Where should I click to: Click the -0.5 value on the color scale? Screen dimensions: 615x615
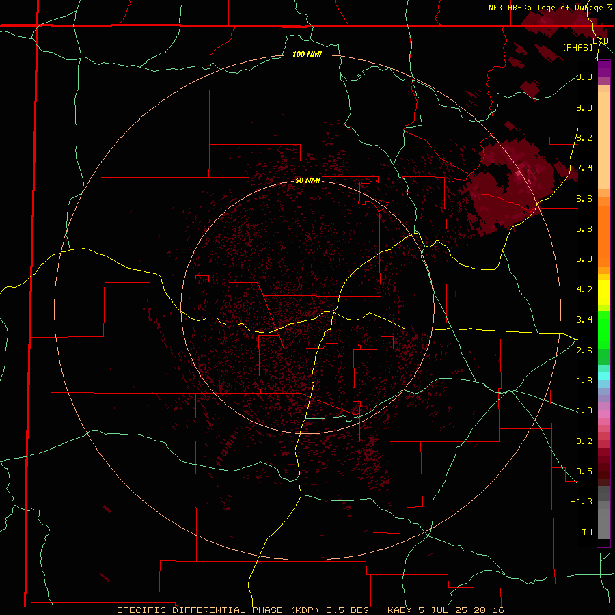point(581,471)
